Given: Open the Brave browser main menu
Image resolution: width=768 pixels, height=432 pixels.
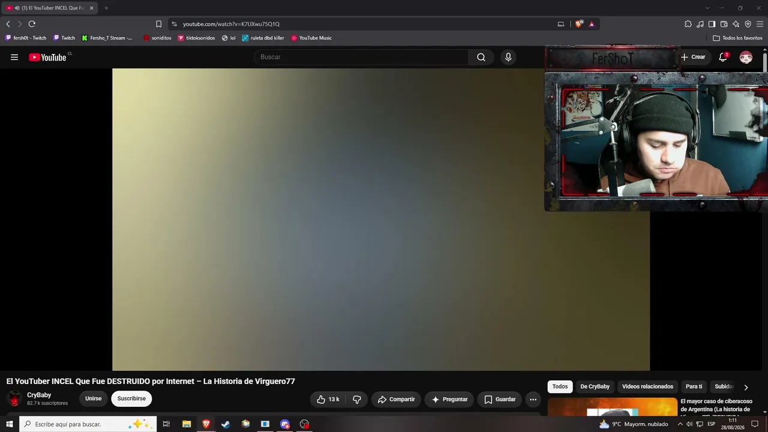Looking at the screenshot, I should tap(760, 24).
